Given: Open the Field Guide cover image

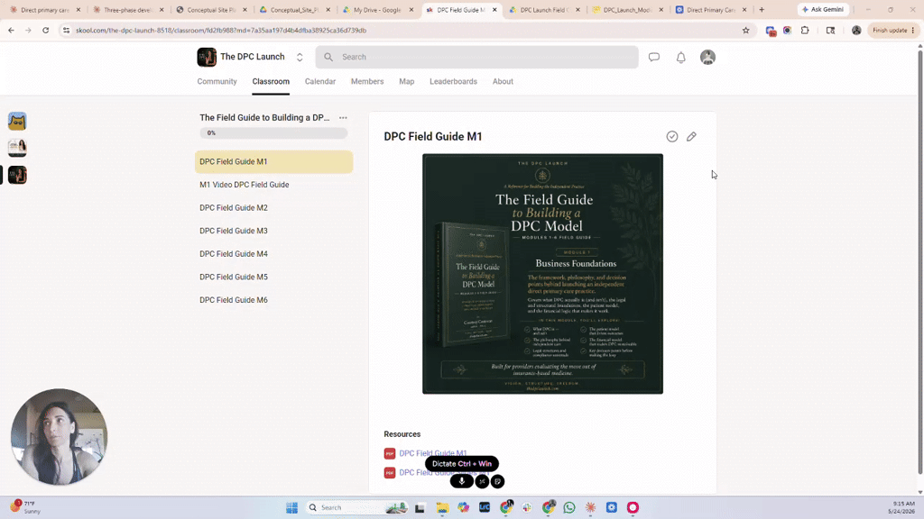Looking at the screenshot, I should tap(542, 274).
